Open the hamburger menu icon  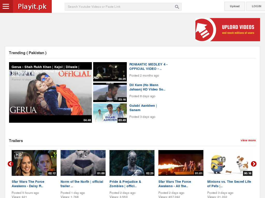pos(6,6)
